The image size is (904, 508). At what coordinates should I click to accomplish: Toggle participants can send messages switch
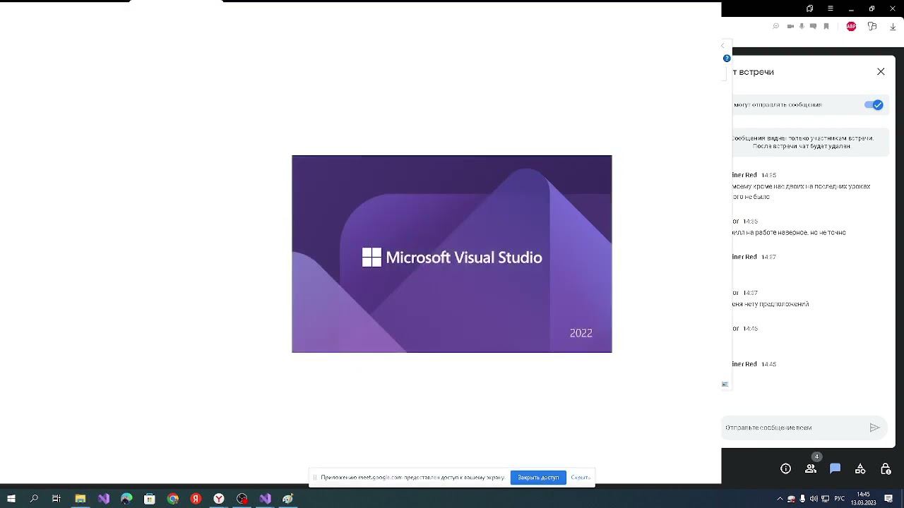pos(874,104)
